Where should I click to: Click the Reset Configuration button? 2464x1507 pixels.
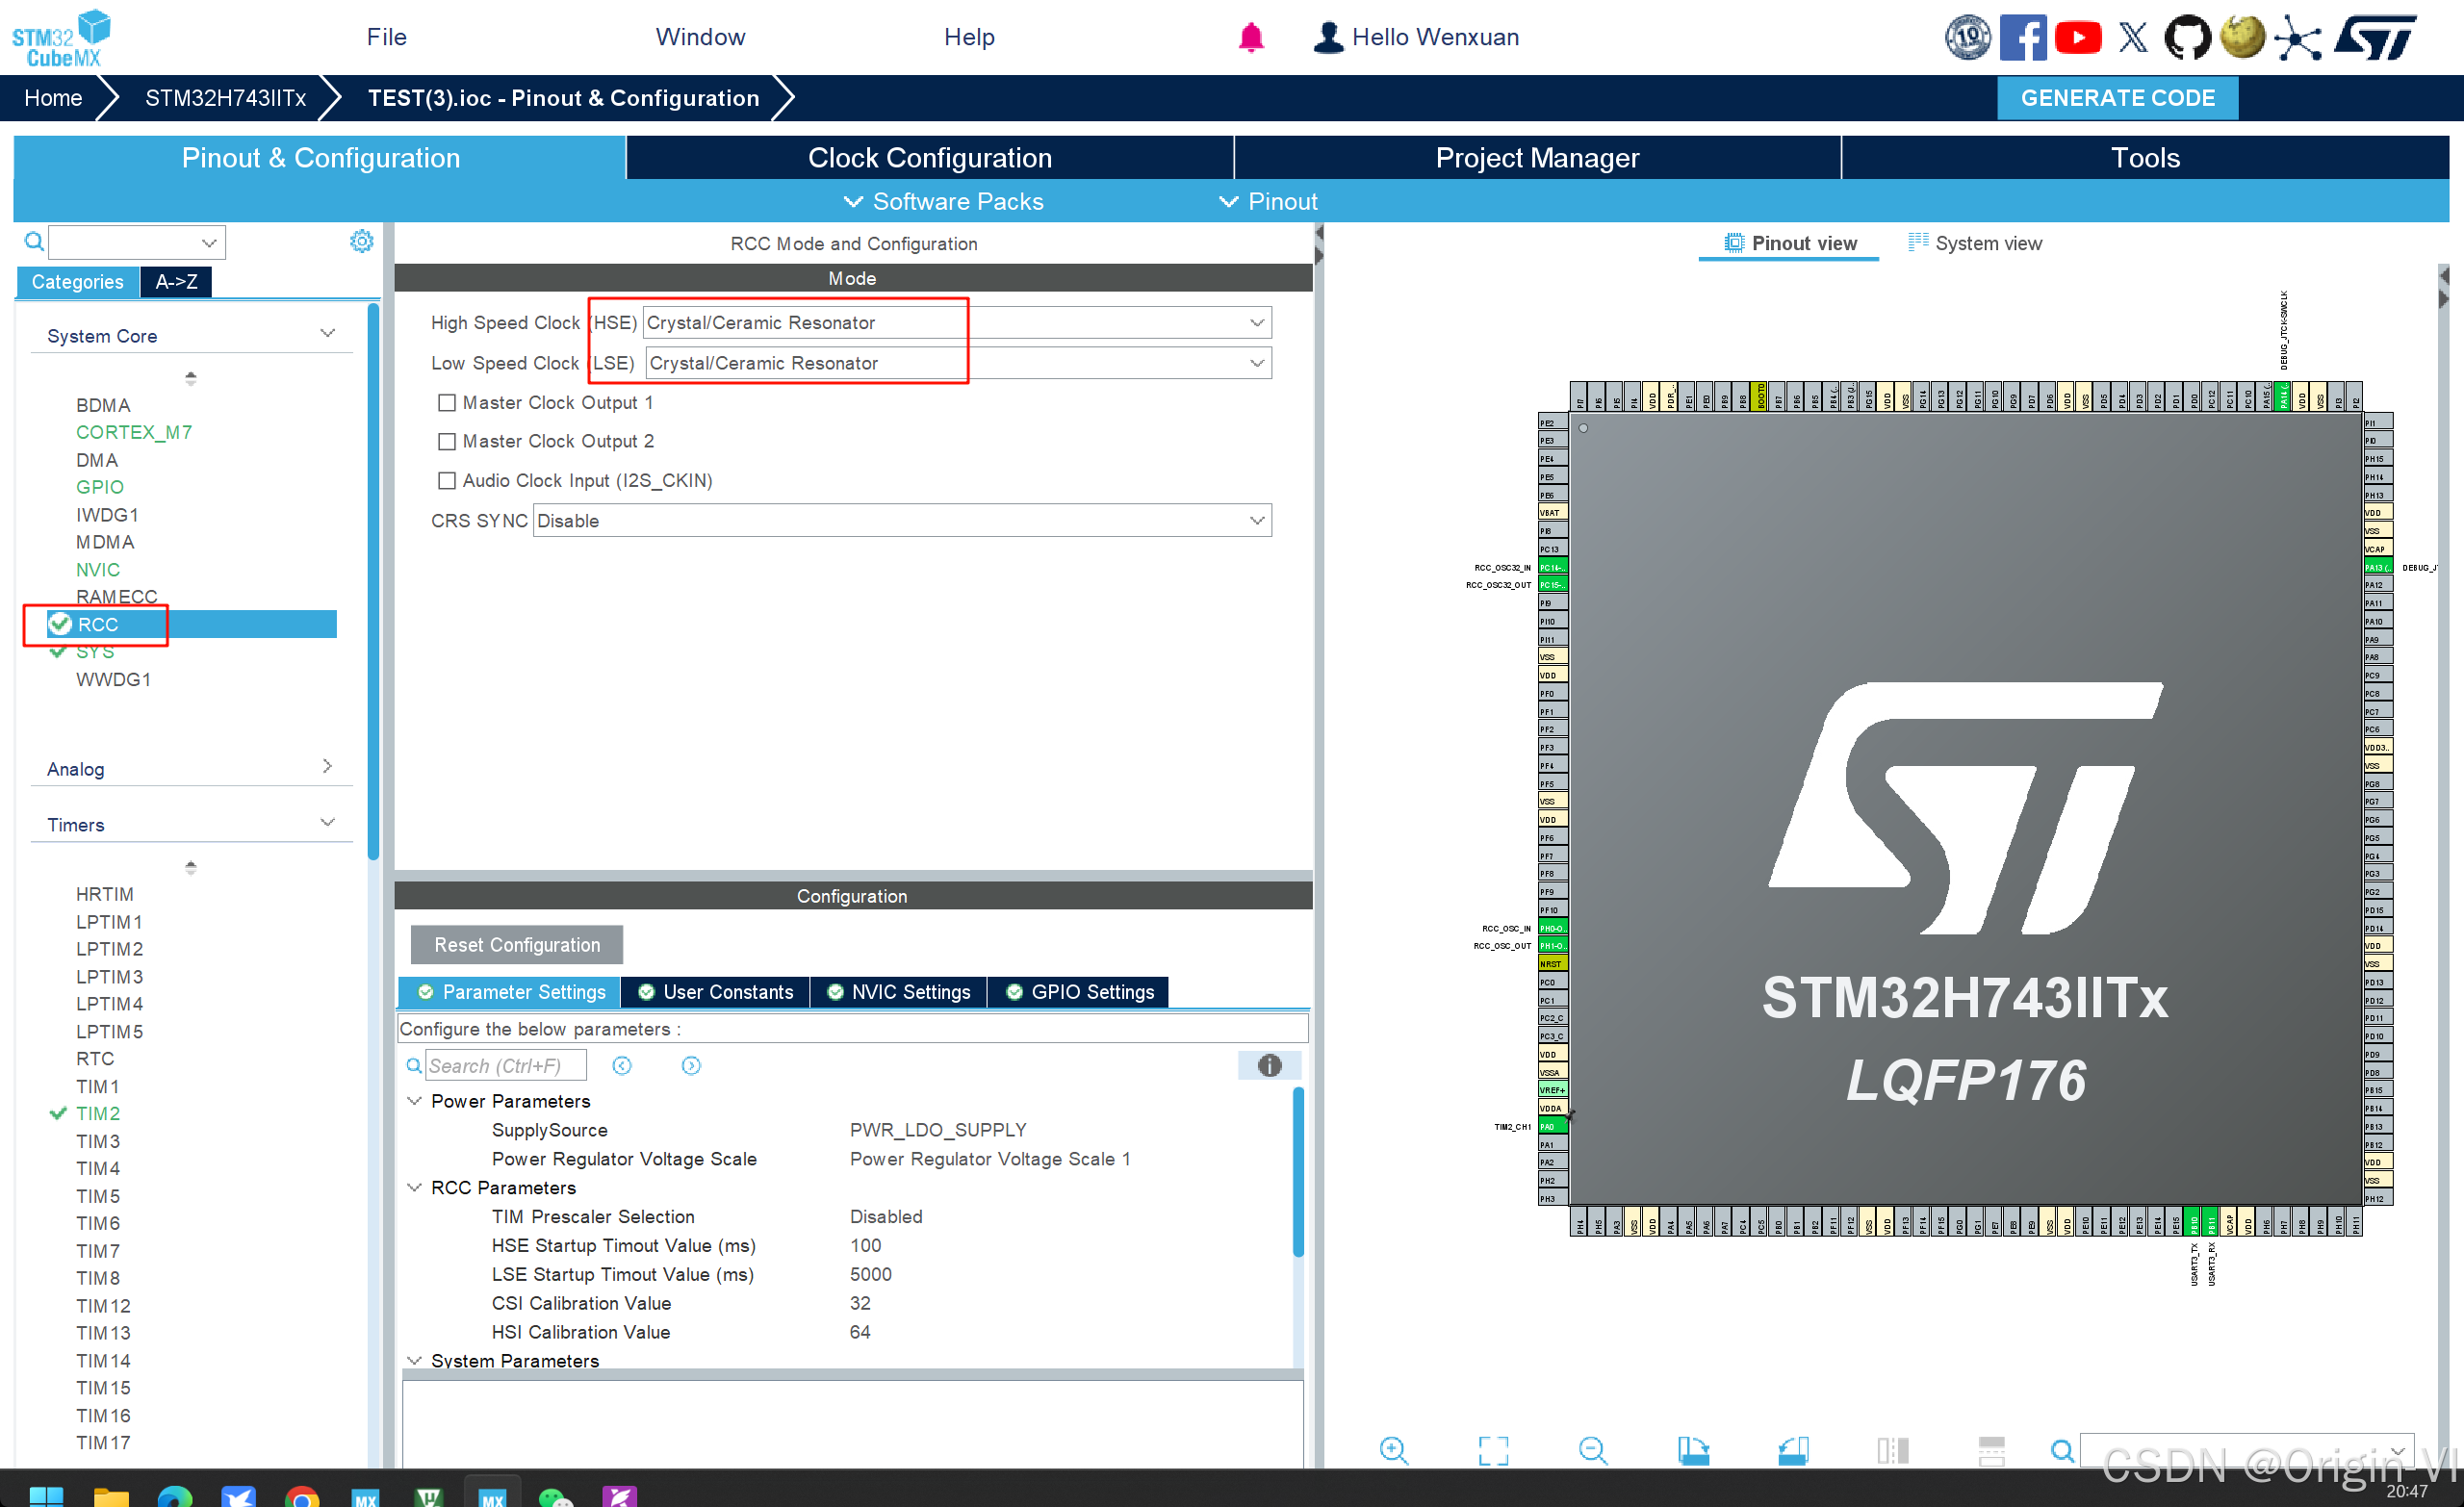(516, 944)
